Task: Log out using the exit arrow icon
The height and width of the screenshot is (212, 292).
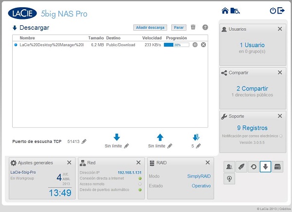Action: pyautogui.click(x=281, y=10)
